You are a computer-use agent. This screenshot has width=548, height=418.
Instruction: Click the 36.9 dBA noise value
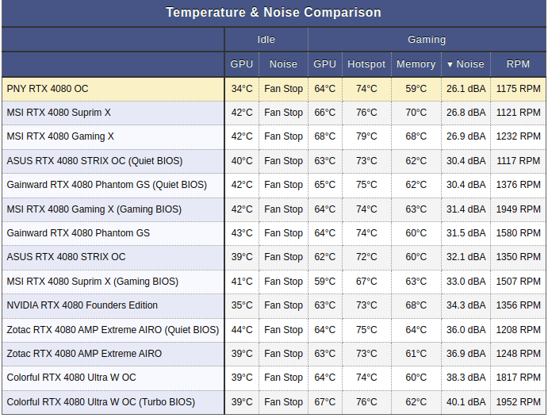pyautogui.click(x=466, y=353)
